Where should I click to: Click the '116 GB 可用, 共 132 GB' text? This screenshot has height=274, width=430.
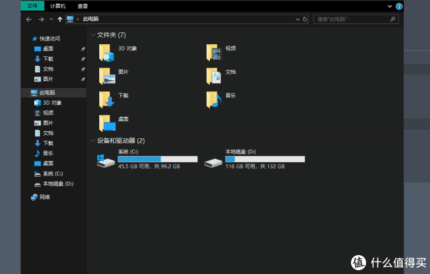click(255, 167)
